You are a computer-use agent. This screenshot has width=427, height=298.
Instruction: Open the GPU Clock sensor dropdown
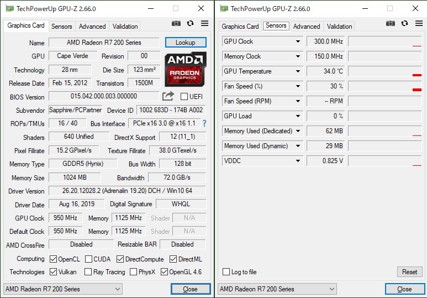coord(298,41)
